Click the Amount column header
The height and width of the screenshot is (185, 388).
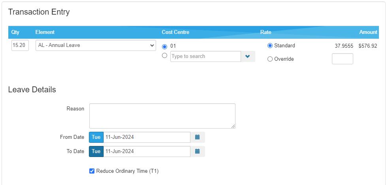[x=368, y=32]
